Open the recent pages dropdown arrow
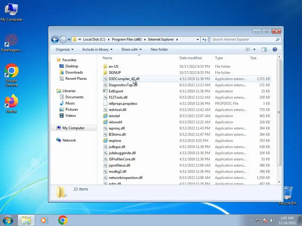302x226 pixels. (69, 40)
